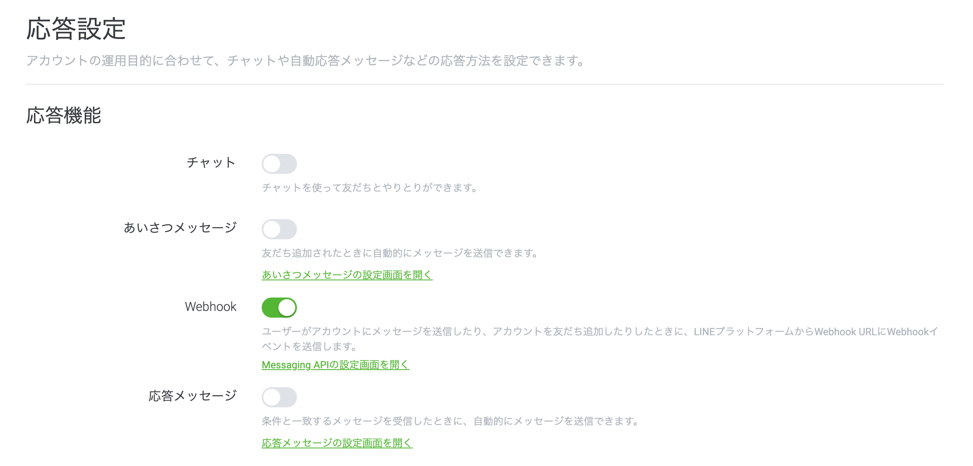Screen dimensions: 973x466
Task: Click the 応答メッセージ row label
Action: click(193, 396)
